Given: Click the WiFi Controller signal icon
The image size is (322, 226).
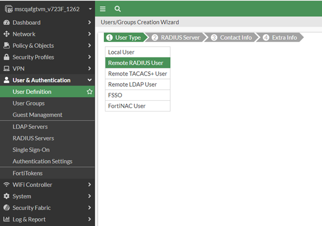Looking at the screenshot, I should tap(7, 184).
